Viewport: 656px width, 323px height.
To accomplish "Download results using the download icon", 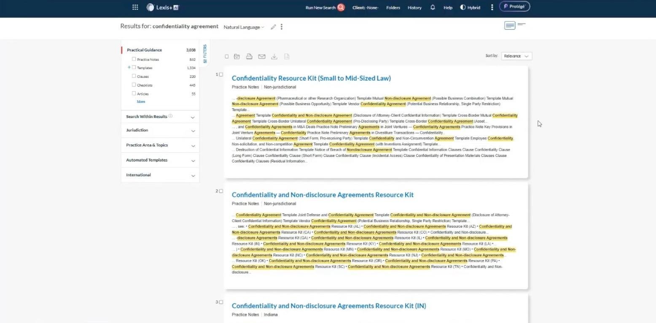I will tap(274, 57).
